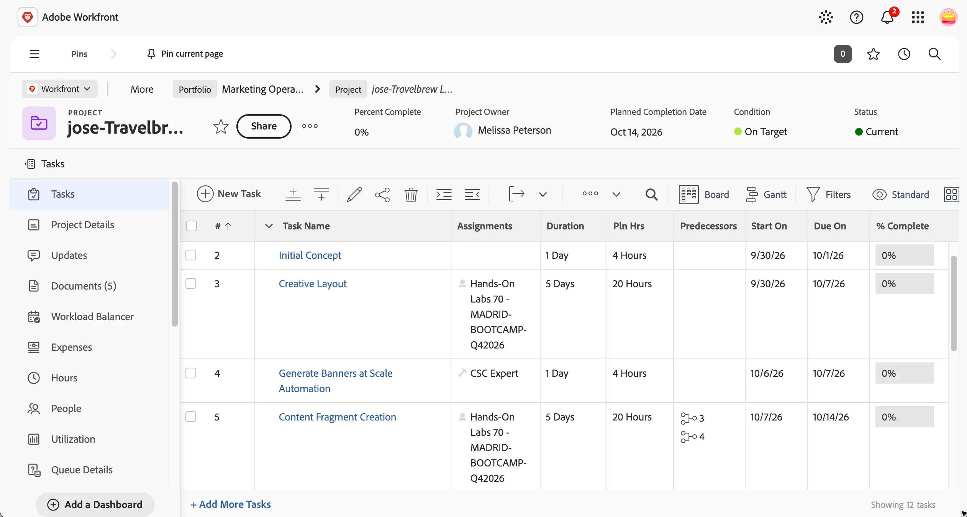Screen dimensions: 967x517
Task: Open the favorites star in header bar
Action: coord(873,54)
